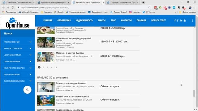Go forward with browser forward arrow
The width and height of the screenshot is (198, 111).
(x=8, y=7)
